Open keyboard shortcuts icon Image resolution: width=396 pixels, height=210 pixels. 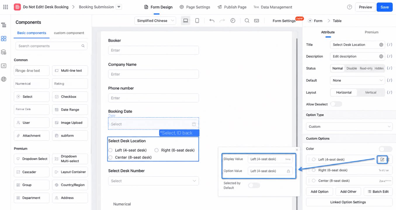256,21
